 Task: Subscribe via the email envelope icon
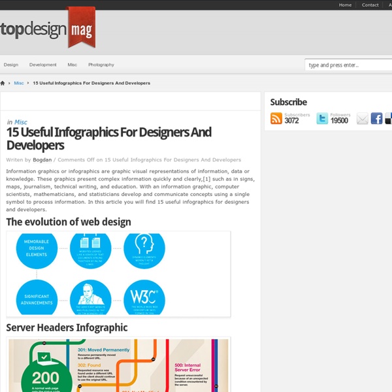(362, 118)
